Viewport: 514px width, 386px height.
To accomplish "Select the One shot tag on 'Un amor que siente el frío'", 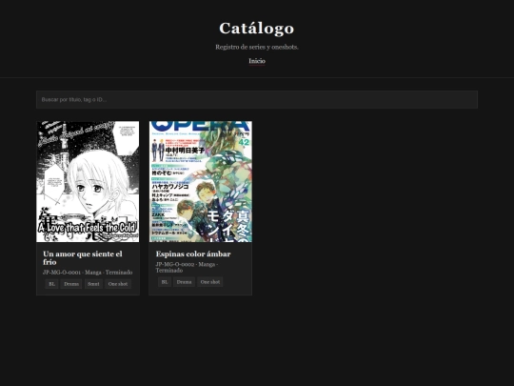I will [x=118, y=284].
